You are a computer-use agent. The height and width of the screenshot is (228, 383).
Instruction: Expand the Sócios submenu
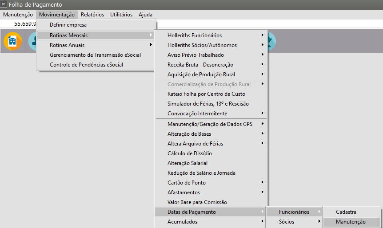tap(287, 222)
